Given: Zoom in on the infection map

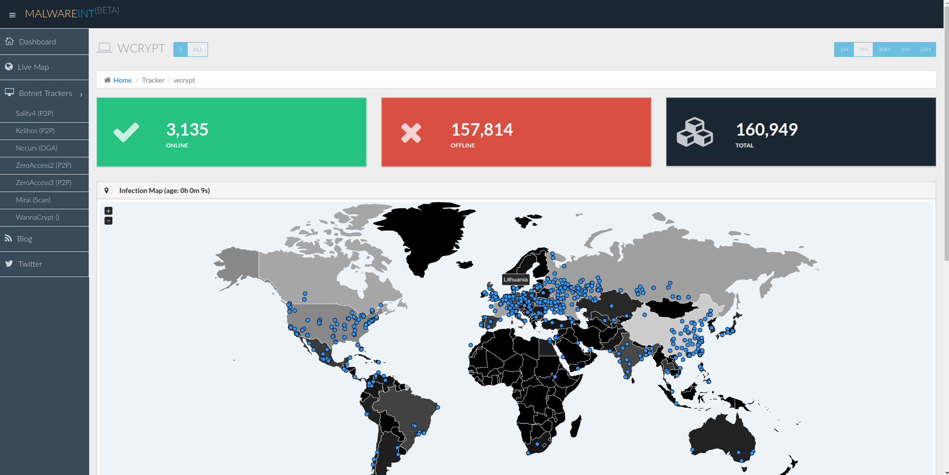Looking at the screenshot, I should (x=108, y=211).
